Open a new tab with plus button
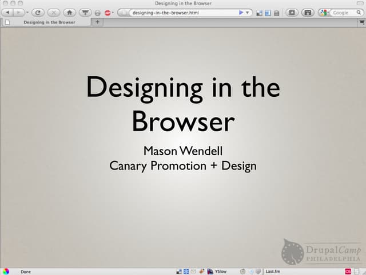366x275 pixels. click(x=97, y=22)
